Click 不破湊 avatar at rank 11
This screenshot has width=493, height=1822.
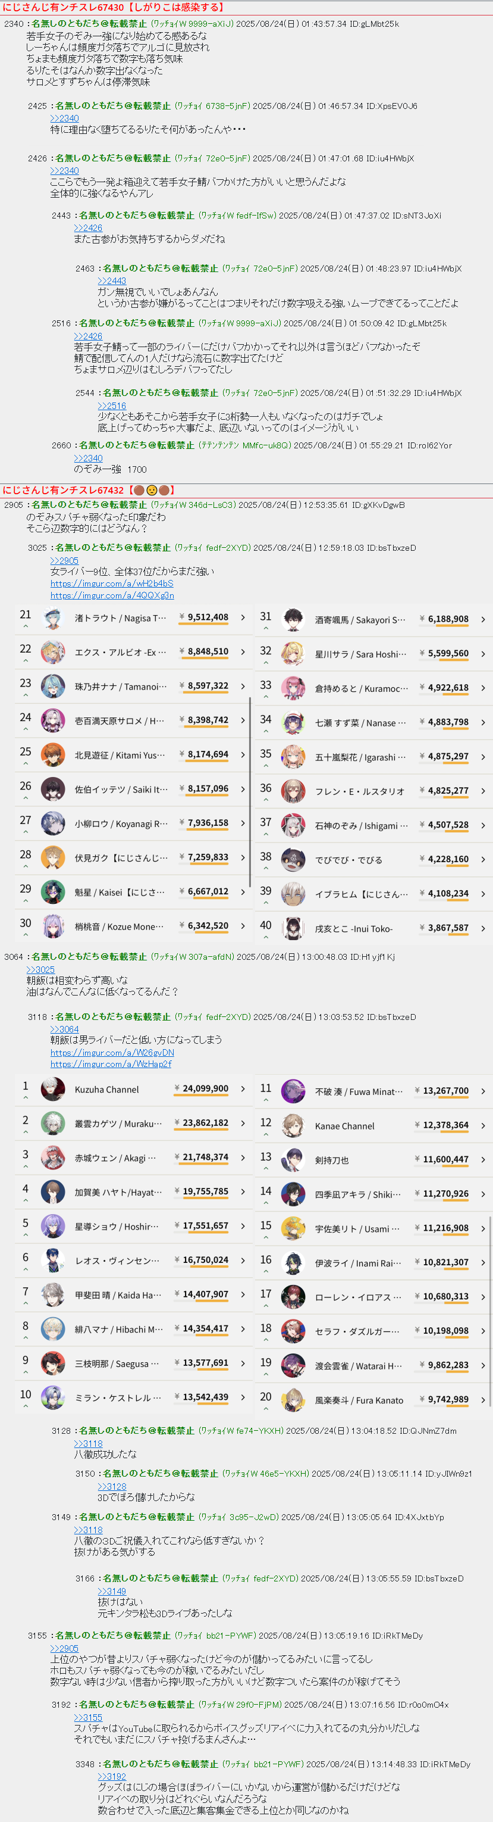coord(293,1091)
